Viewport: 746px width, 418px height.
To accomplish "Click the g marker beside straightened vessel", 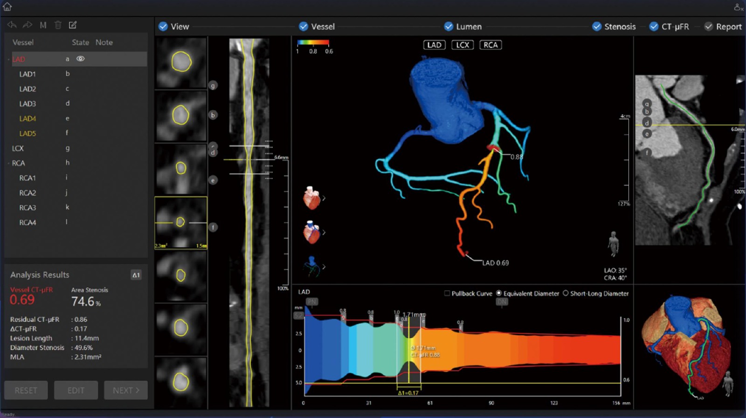I will click(213, 86).
